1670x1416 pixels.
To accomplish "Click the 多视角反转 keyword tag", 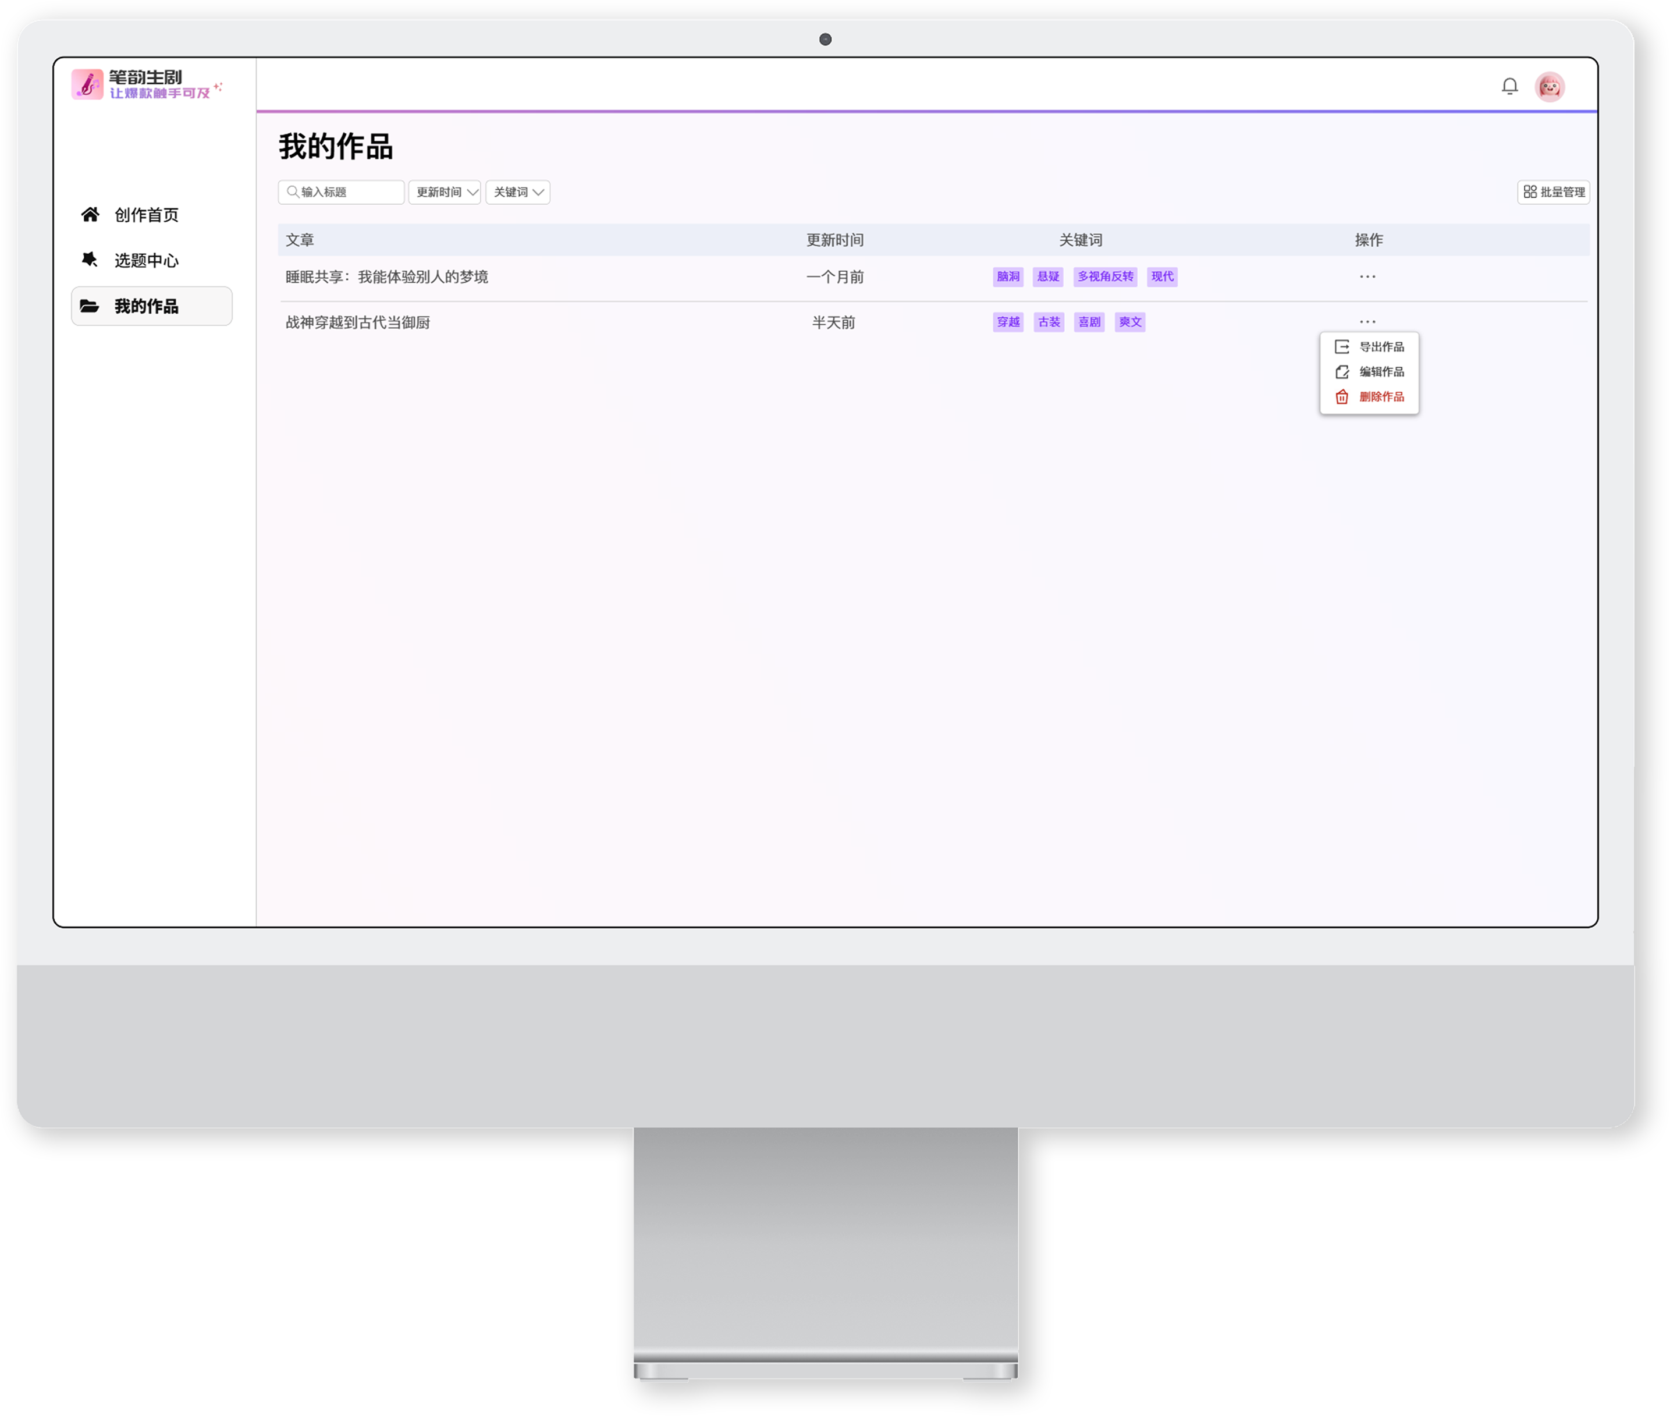I will (x=1105, y=276).
